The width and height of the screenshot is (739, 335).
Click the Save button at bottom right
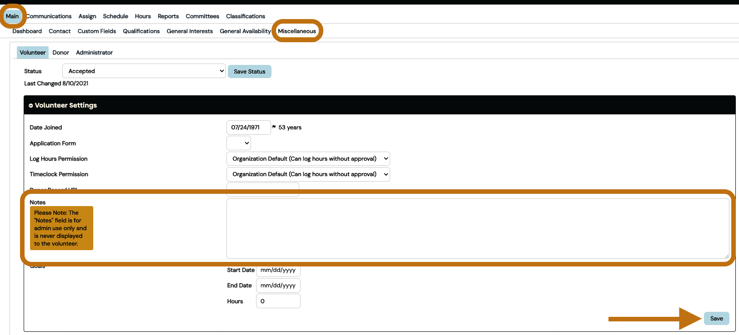[716, 319]
